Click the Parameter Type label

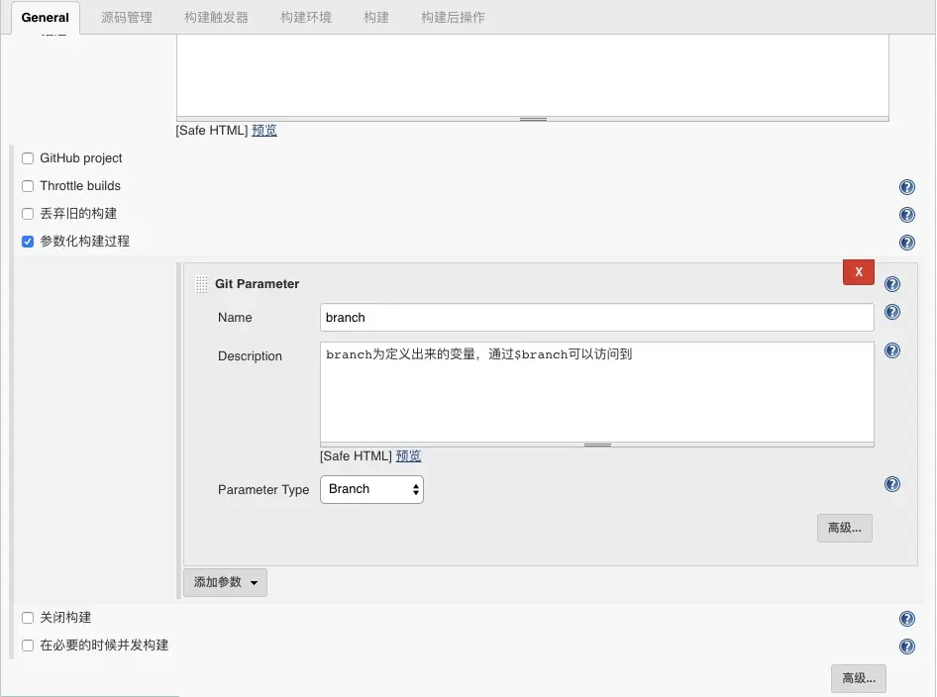pos(263,490)
